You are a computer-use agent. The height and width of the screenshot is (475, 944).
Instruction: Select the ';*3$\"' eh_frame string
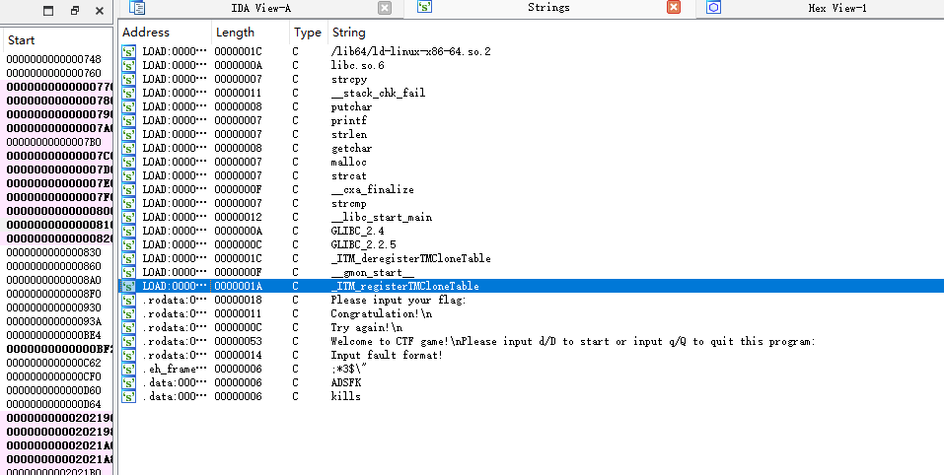(x=348, y=370)
